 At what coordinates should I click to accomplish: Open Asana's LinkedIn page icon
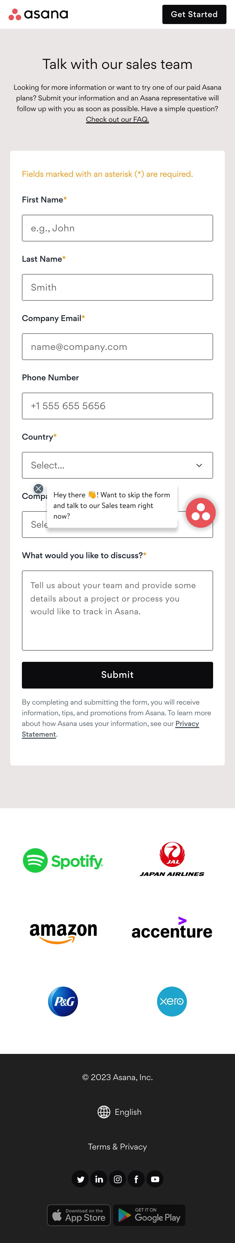[99, 1179]
